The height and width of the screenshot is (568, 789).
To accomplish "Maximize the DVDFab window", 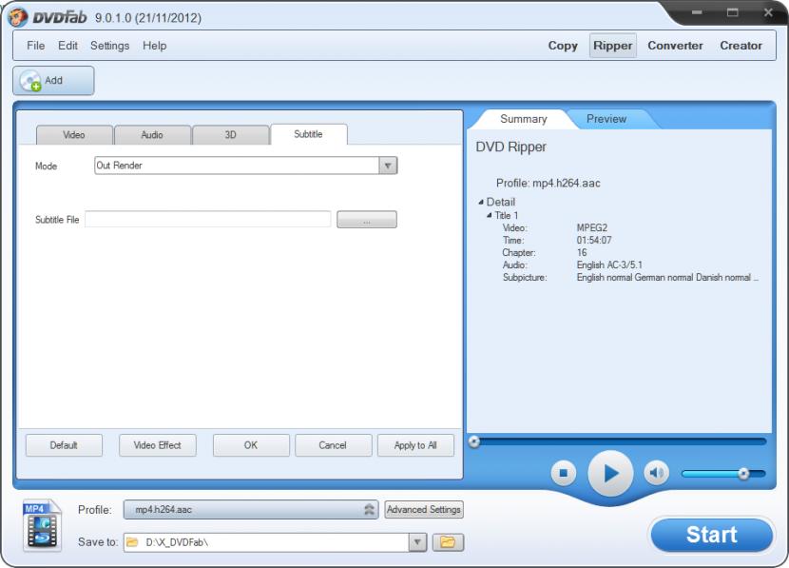I will tap(733, 12).
